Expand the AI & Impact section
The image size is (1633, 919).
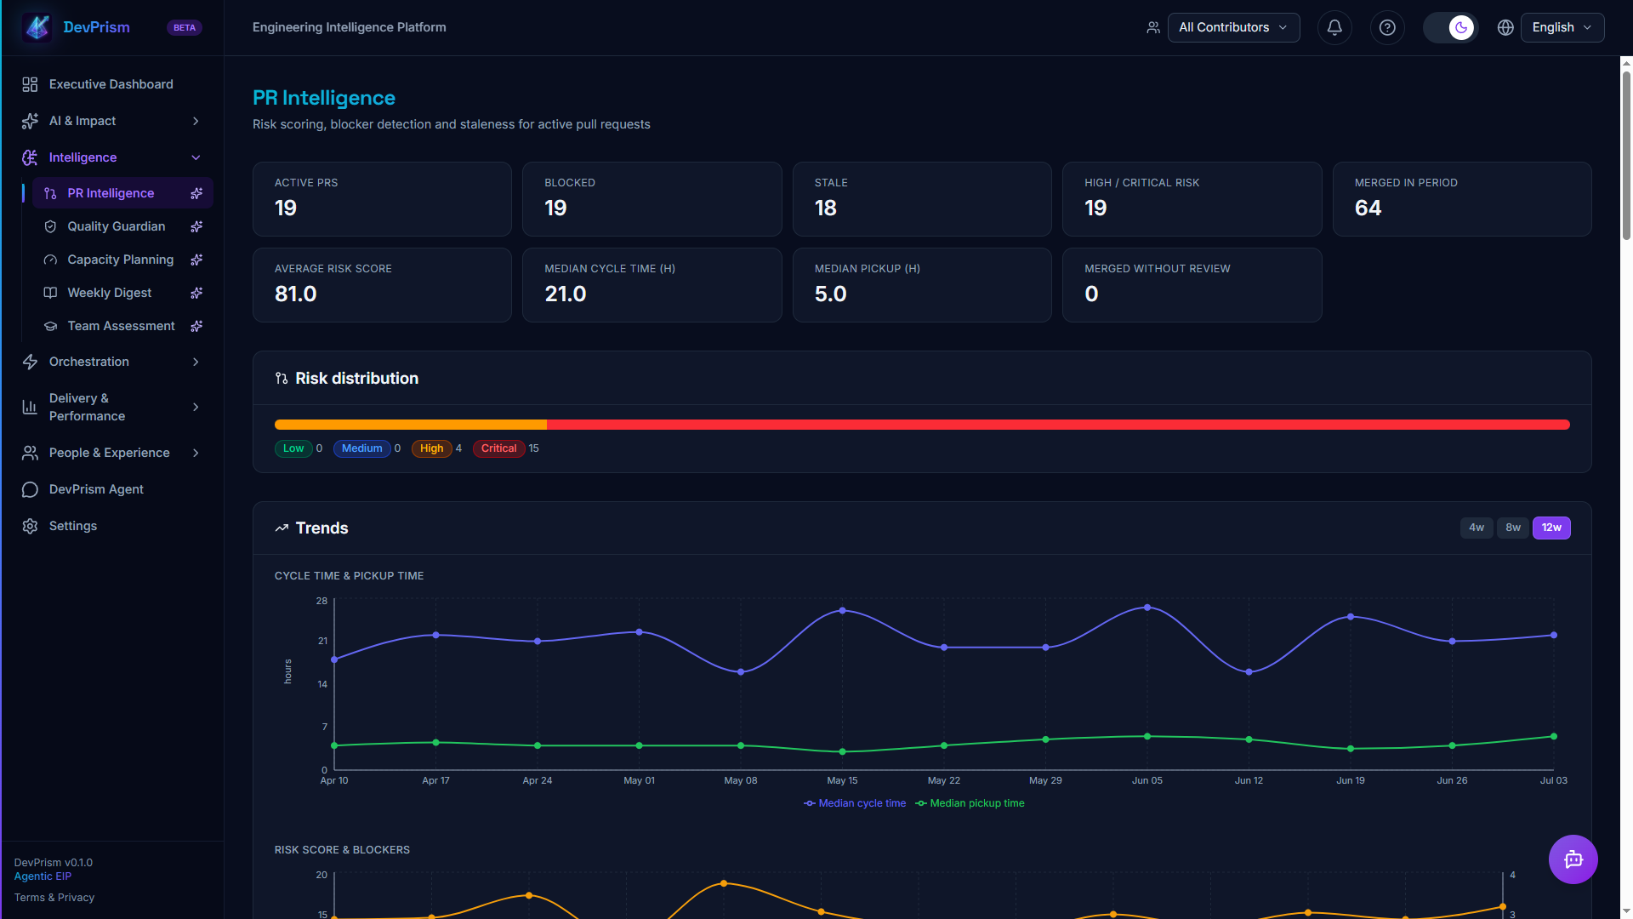click(112, 121)
